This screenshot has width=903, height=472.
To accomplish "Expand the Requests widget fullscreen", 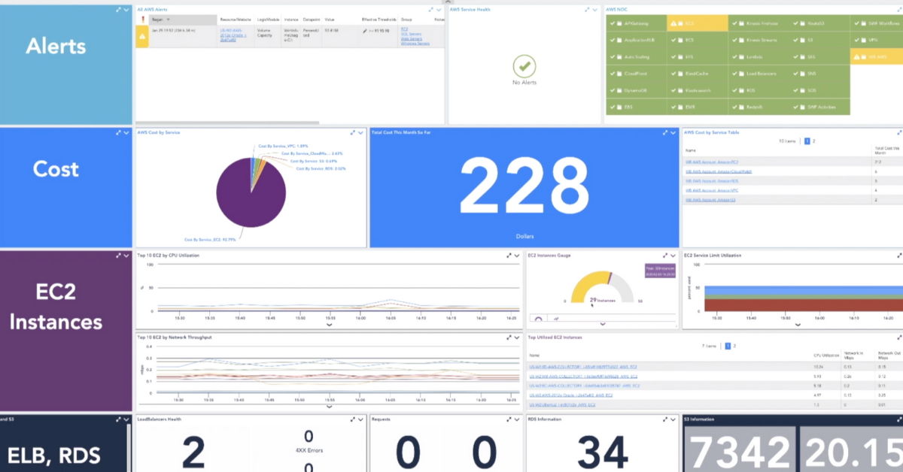I will [x=509, y=419].
